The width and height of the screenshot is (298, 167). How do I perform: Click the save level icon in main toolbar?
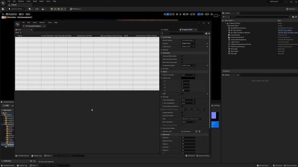coord(3,9)
